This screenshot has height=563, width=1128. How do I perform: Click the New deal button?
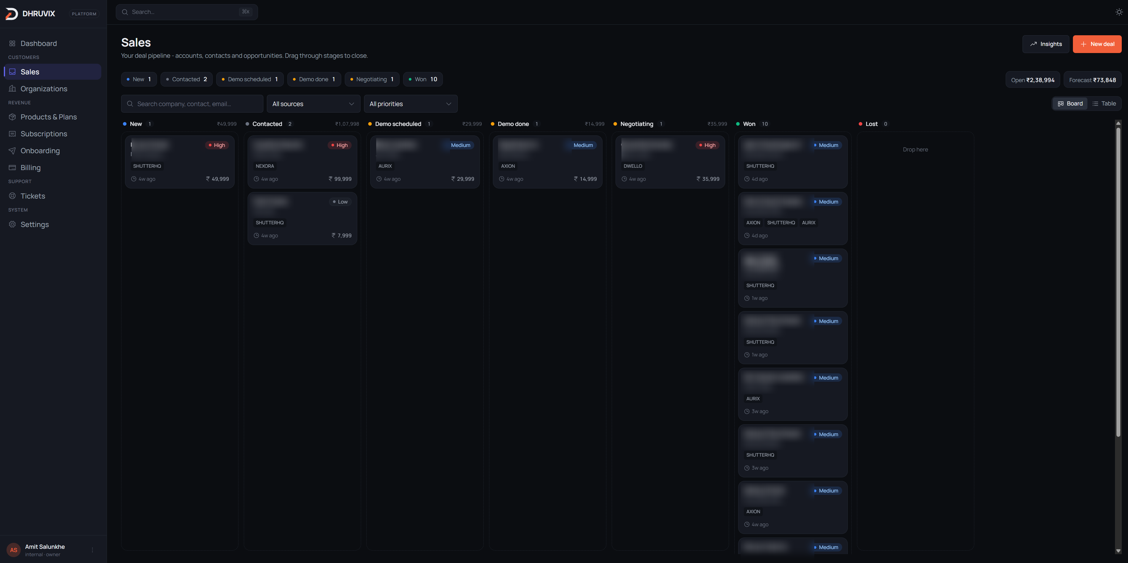[x=1097, y=44]
